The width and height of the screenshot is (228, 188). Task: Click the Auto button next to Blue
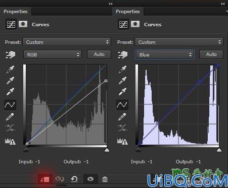click(211, 54)
